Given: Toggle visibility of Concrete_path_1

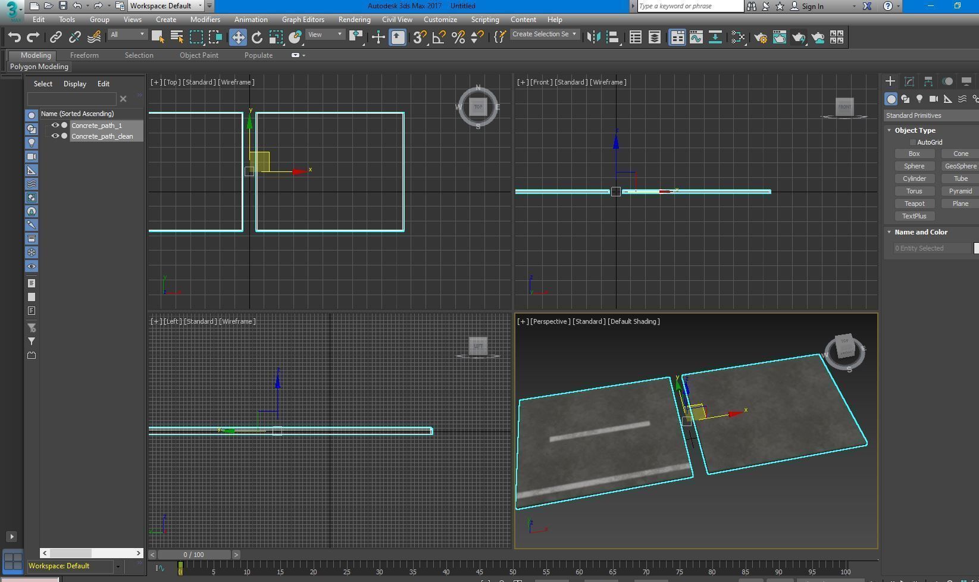Looking at the screenshot, I should (55, 126).
